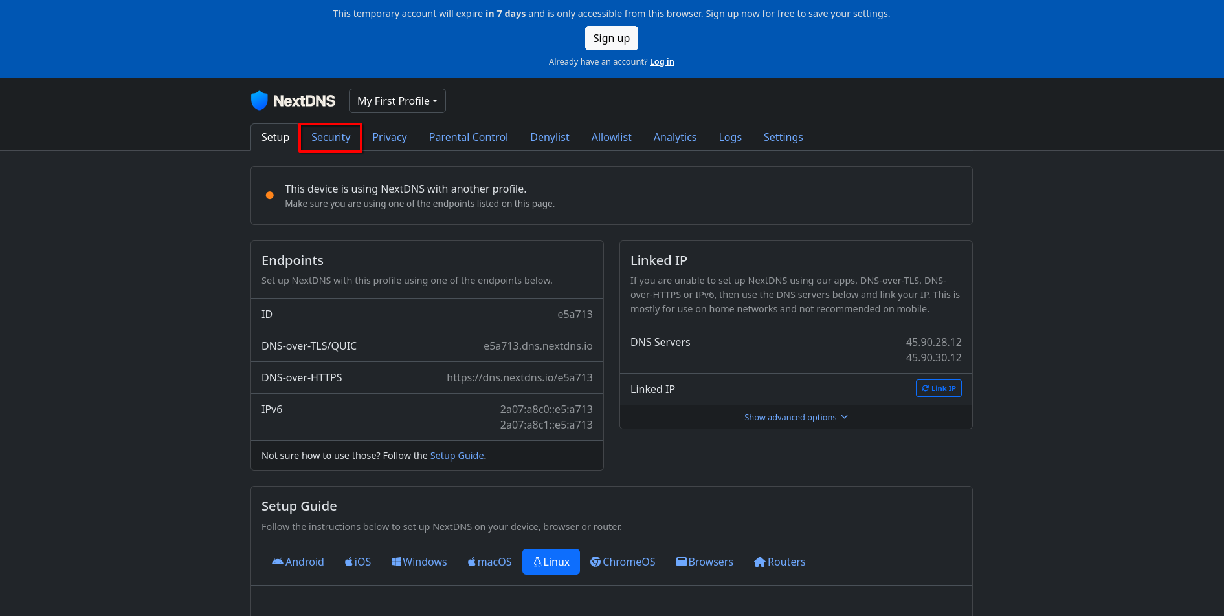Expand Show advanced options
The height and width of the screenshot is (616, 1224).
pyautogui.click(x=796, y=417)
